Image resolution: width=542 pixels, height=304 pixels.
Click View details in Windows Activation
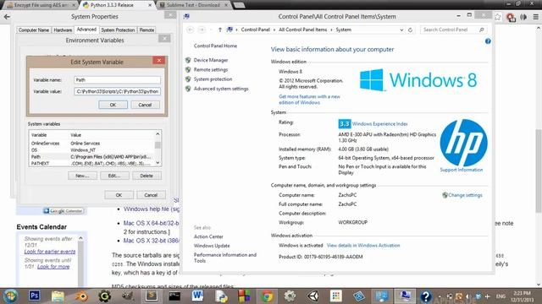[x=363, y=246]
